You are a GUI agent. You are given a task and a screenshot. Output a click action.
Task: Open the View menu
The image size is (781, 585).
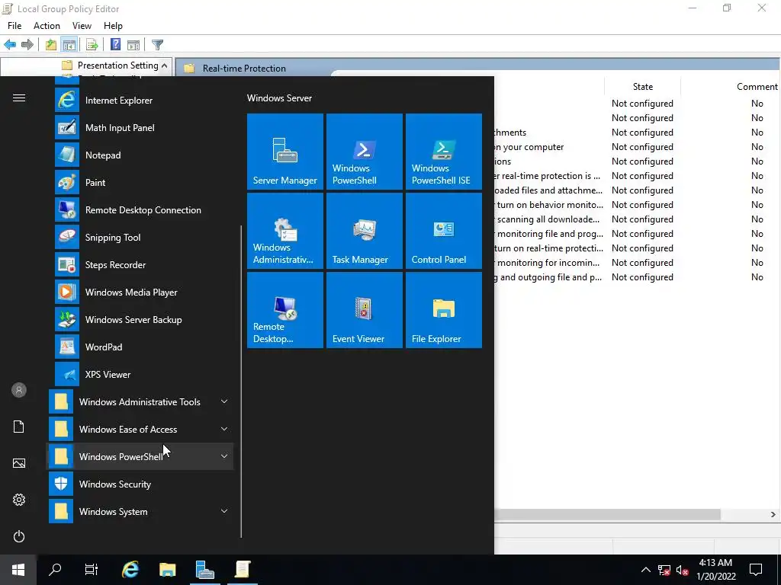click(82, 26)
